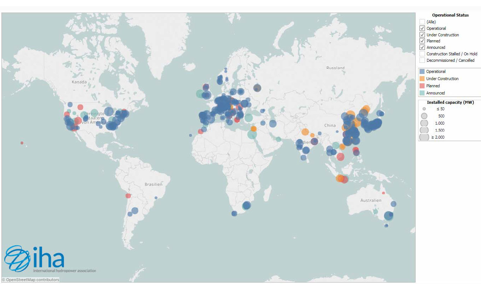The image size is (481, 284).
Task: Click the orange marker above Egypt's teal marker
Action: tap(253, 129)
